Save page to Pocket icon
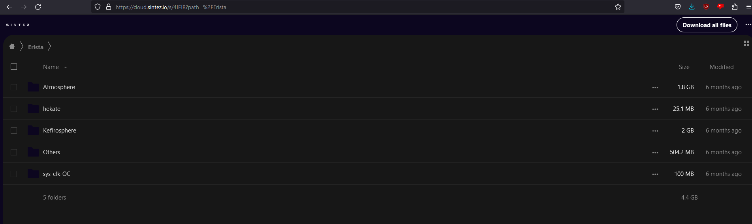 pyautogui.click(x=677, y=7)
